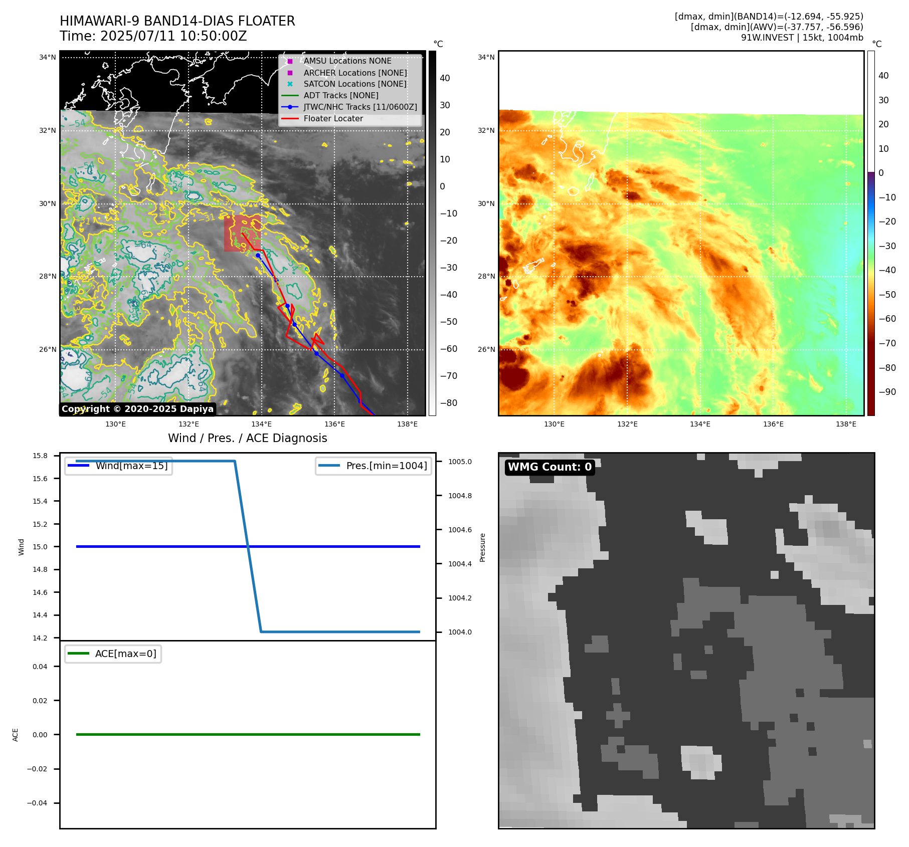Click 'Copyright © 2020-2025 Dapiya' label
This screenshot has height=847, width=909.
[x=138, y=409]
